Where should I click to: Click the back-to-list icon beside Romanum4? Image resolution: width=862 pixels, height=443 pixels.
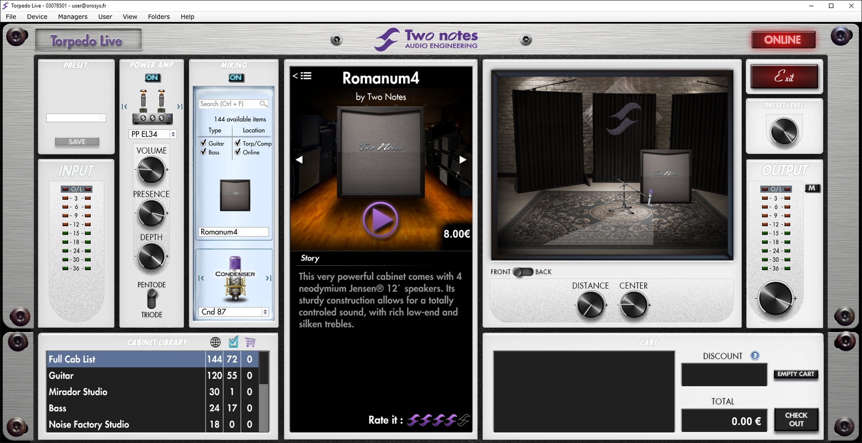[x=302, y=76]
